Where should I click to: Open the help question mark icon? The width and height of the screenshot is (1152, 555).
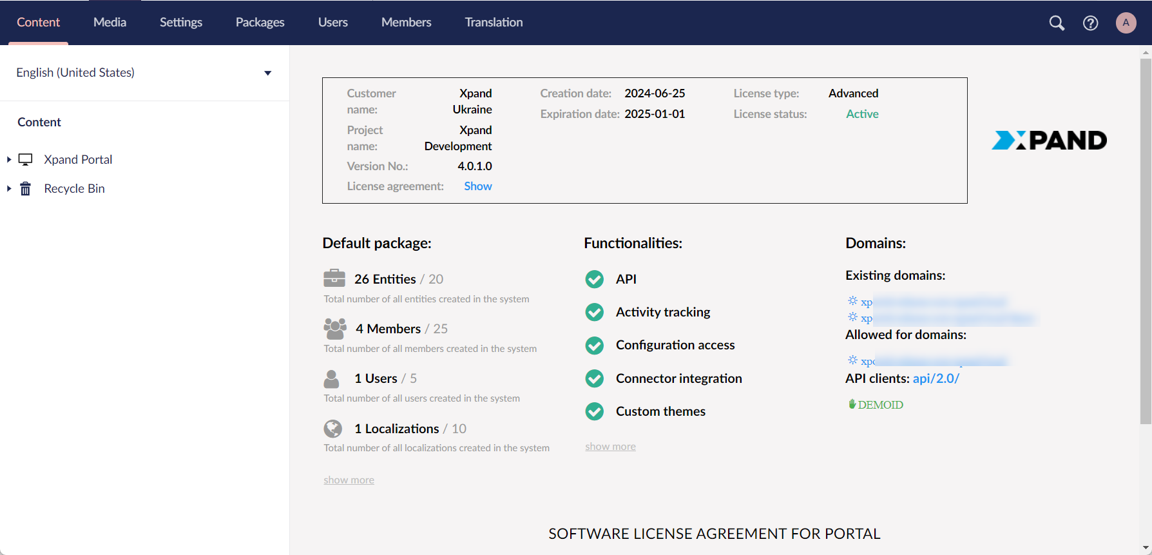point(1090,23)
